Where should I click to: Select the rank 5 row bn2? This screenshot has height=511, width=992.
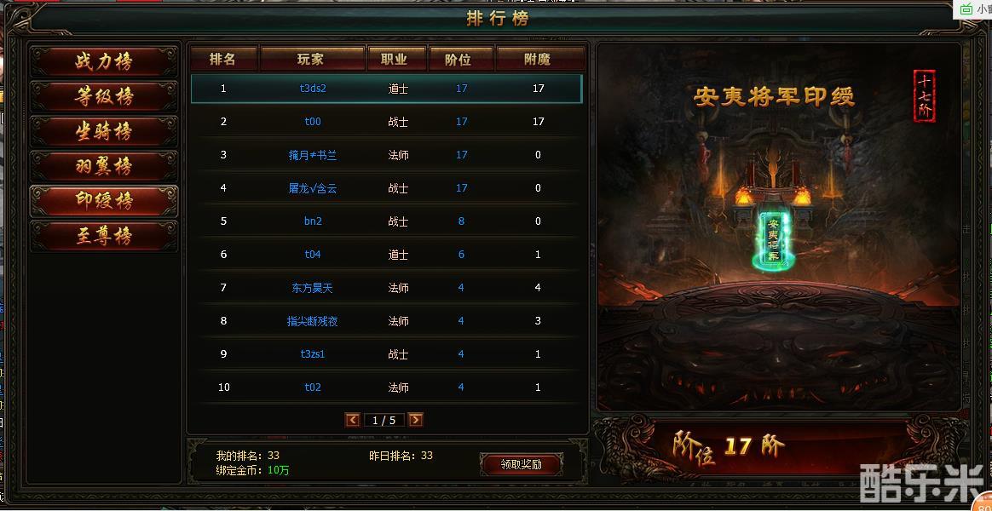[x=386, y=221]
